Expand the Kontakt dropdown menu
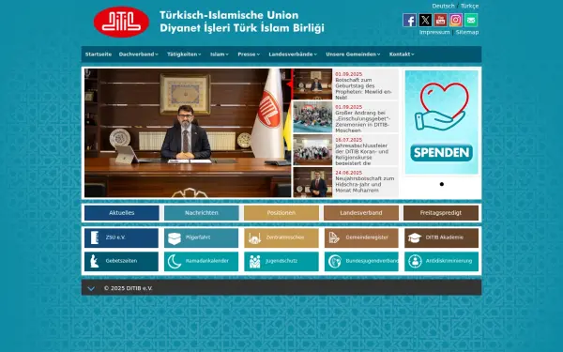The image size is (563, 352). 402,54
